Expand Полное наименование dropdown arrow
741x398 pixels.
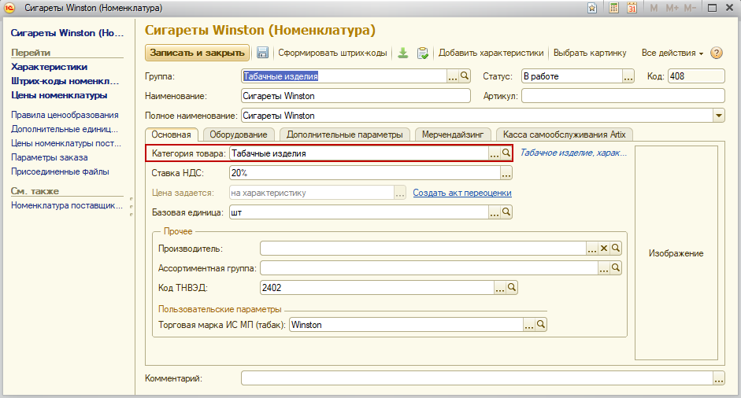coord(719,116)
